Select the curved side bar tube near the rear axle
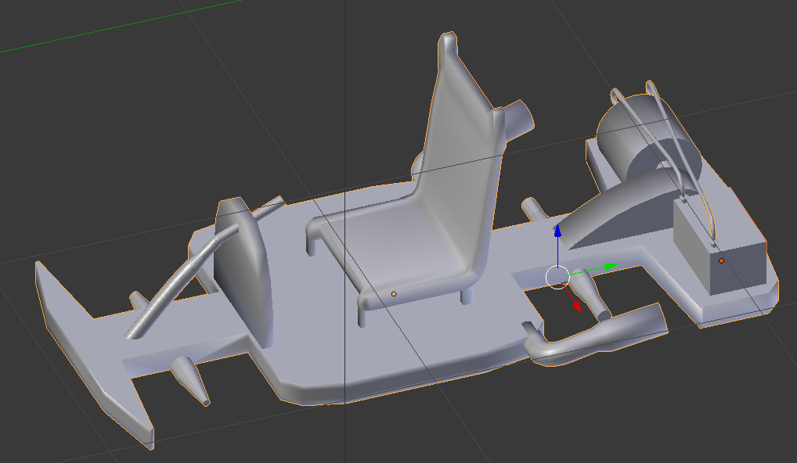This screenshot has height=463, width=797. tap(597, 334)
